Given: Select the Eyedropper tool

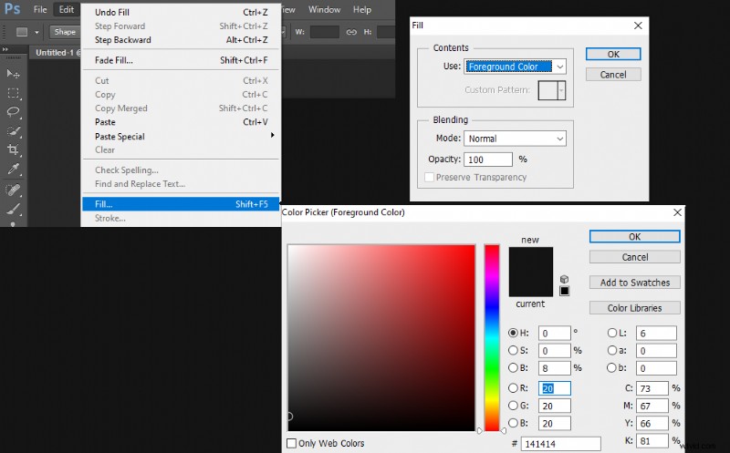Looking at the screenshot, I should point(13,170).
